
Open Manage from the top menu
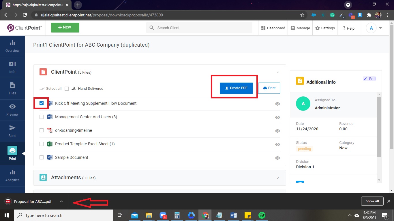click(300, 28)
